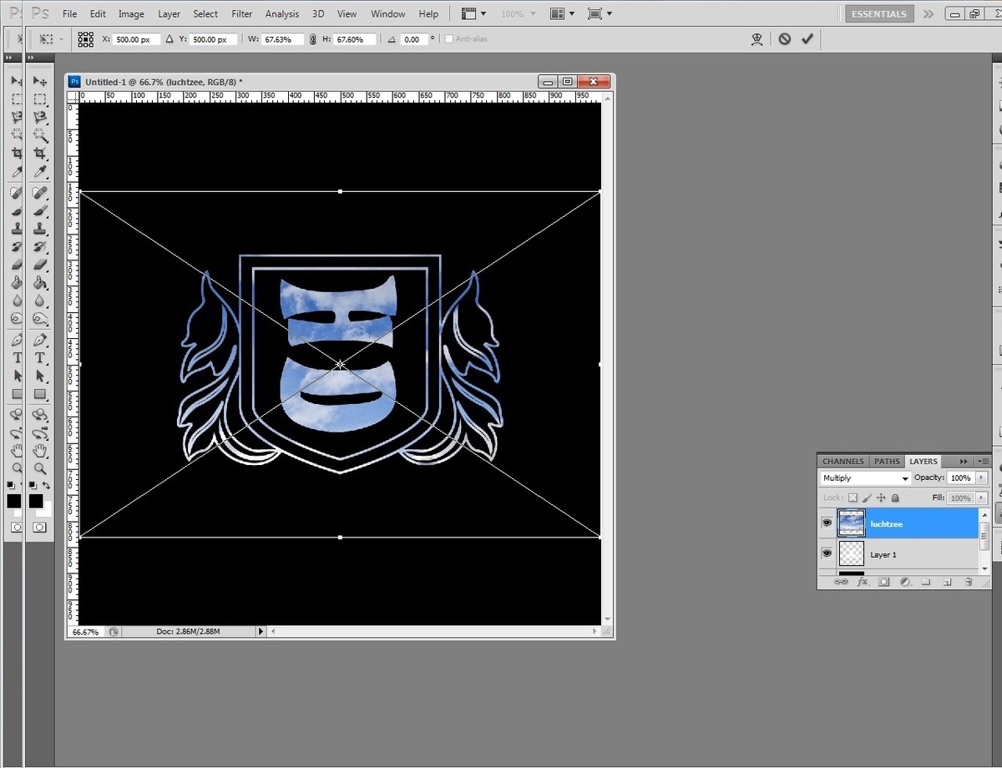Commit the transform with the checkmark

pyautogui.click(x=807, y=38)
